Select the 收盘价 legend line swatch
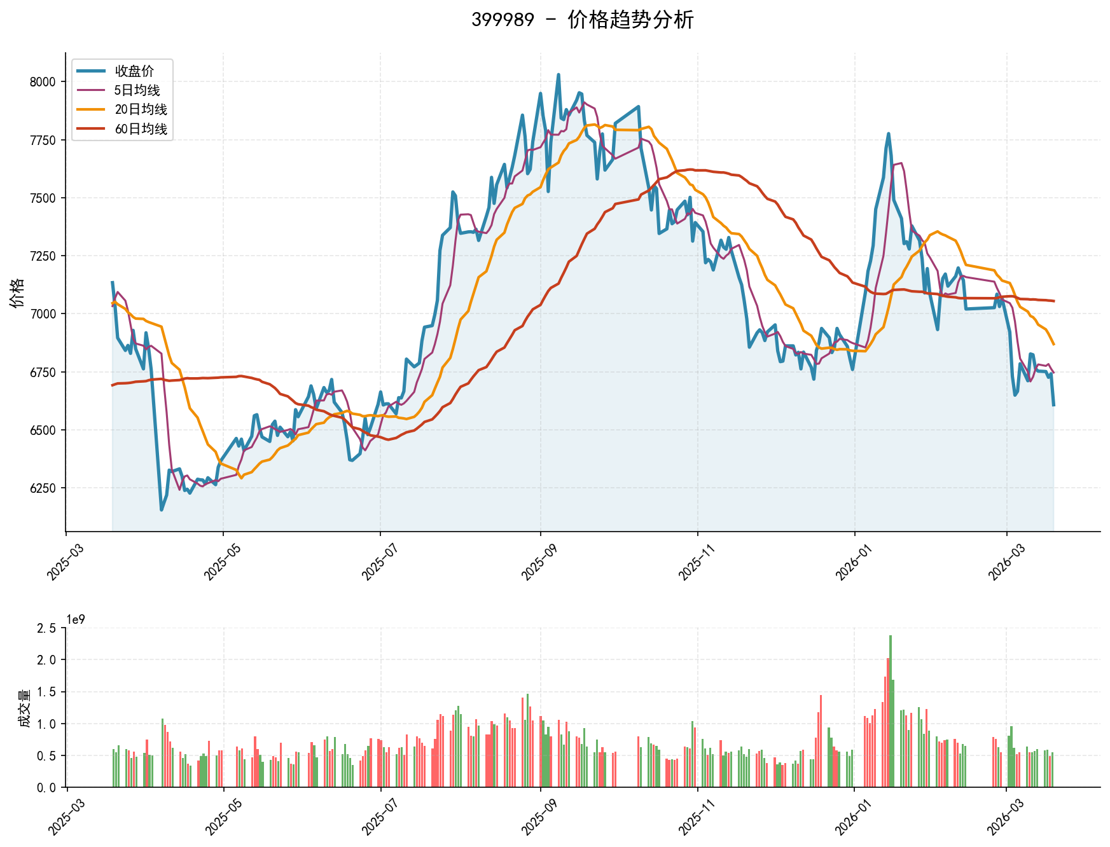 [x=92, y=71]
